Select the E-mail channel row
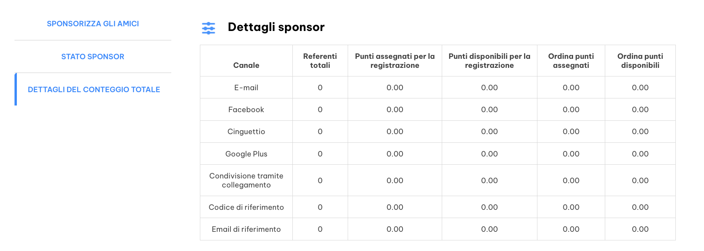Viewport: 704px width, 251px height. pos(438,87)
